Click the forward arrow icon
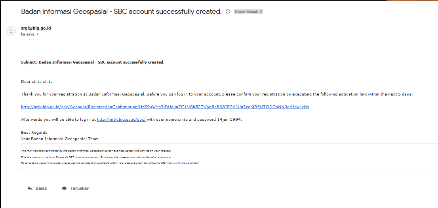Image resolution: width=438 pixels, height=208 pixels. [x=65, y=188]
